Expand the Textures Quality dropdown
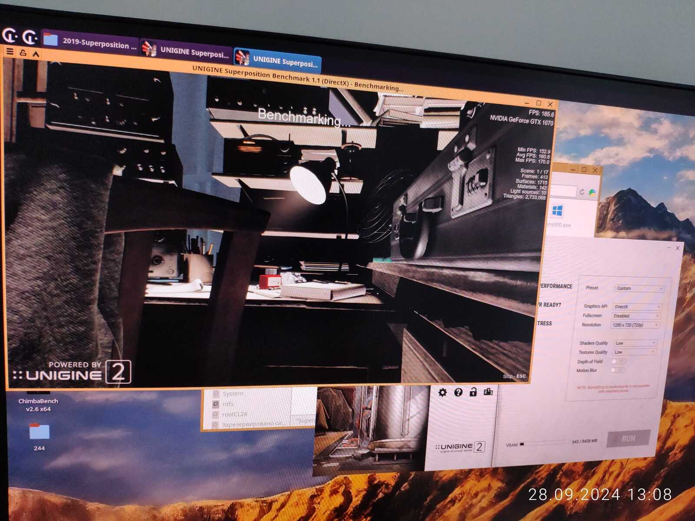Screen dimensions: 695x521 (x=634, y=352)
